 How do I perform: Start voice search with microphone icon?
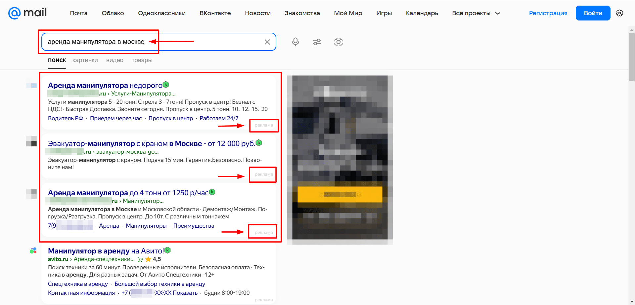[x=295, y=42]
